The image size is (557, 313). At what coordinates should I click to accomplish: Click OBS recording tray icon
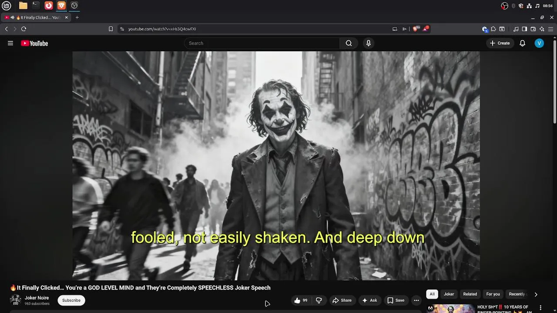click(x=505, y=6)
